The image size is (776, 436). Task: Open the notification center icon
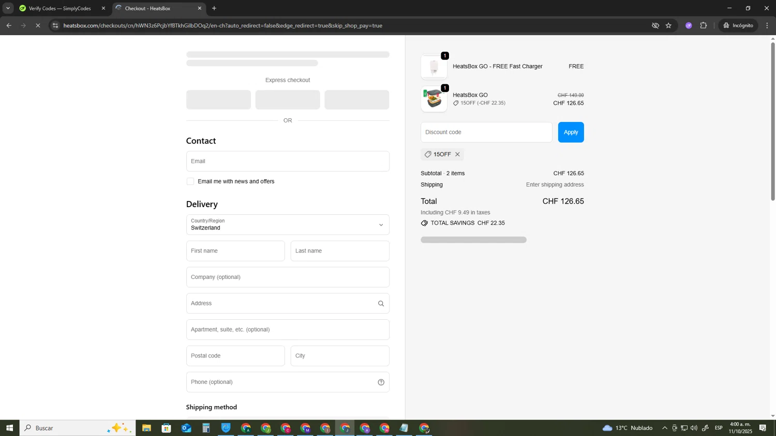763,428
